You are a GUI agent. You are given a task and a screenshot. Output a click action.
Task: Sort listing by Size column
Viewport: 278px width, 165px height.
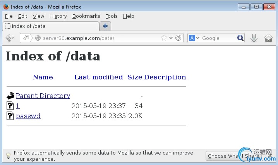click(x=135, y=77)
